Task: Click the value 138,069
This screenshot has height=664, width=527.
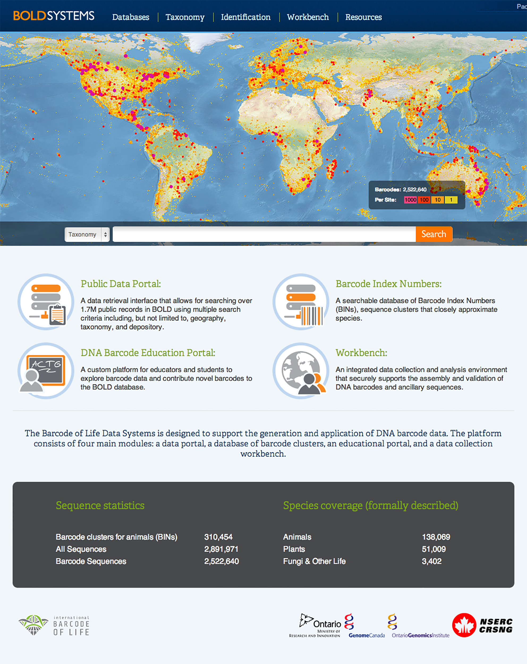Action: (436, 537)
